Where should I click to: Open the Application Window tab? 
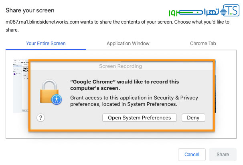[x=128, y=44]
